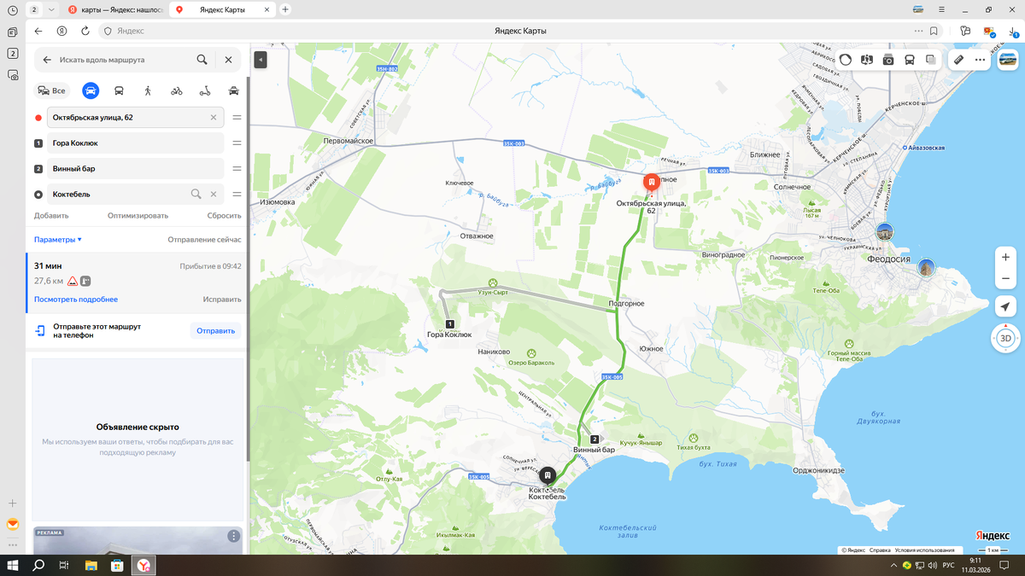Switch to 'карты — Яндекс: нашлось' tab
1025x576 pixels.
pos(115,9)
